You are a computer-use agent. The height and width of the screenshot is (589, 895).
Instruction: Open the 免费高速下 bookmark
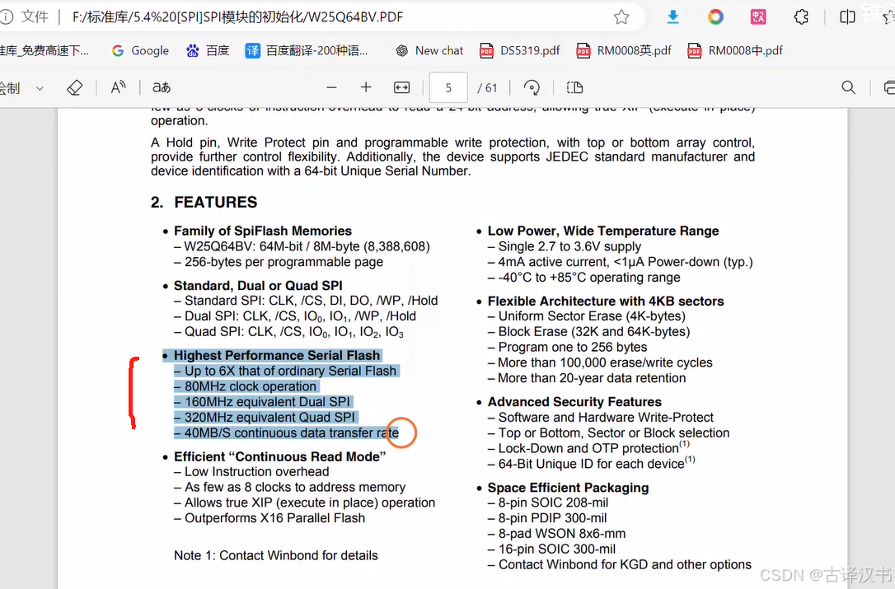45,51
